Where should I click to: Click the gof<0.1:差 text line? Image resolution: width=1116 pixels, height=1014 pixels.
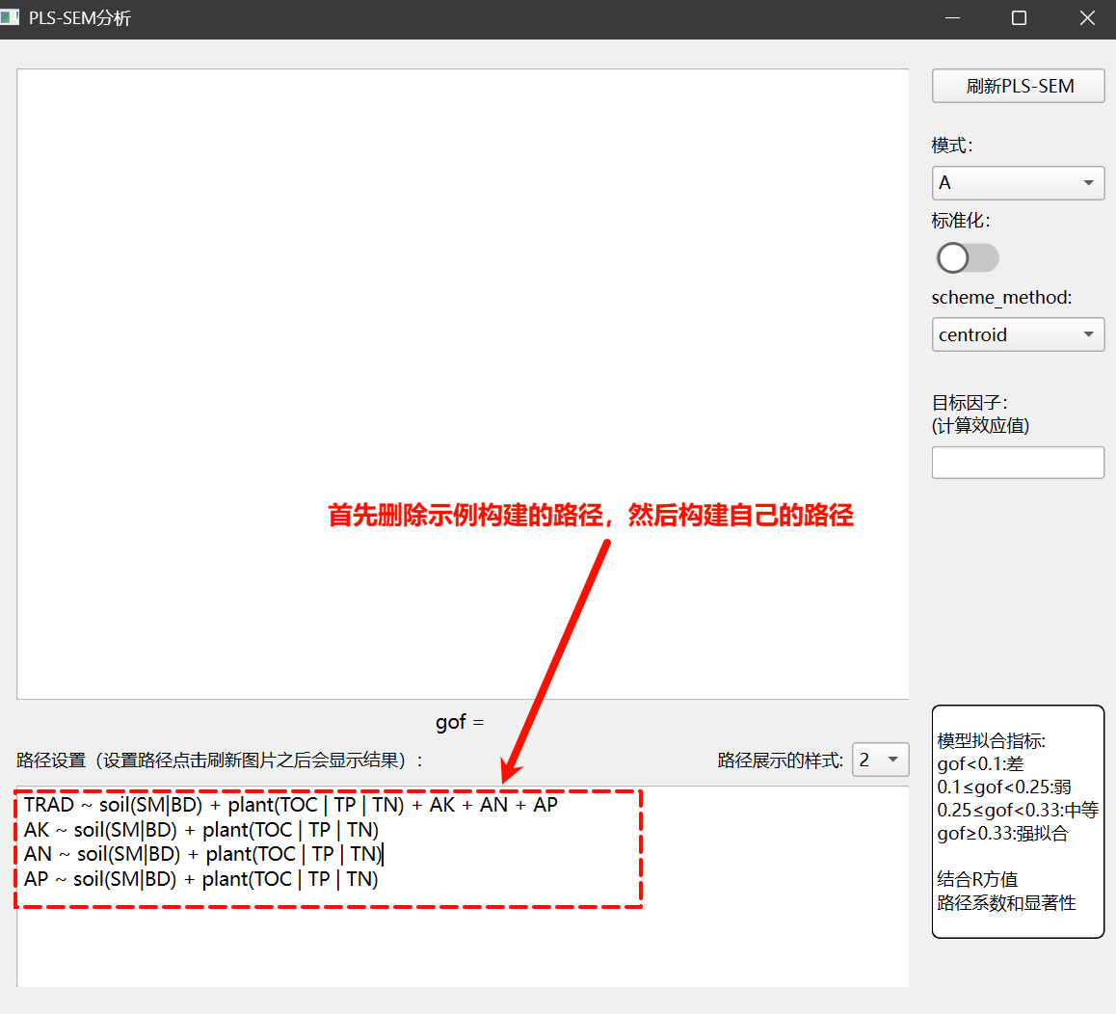(x=980, y=764)
